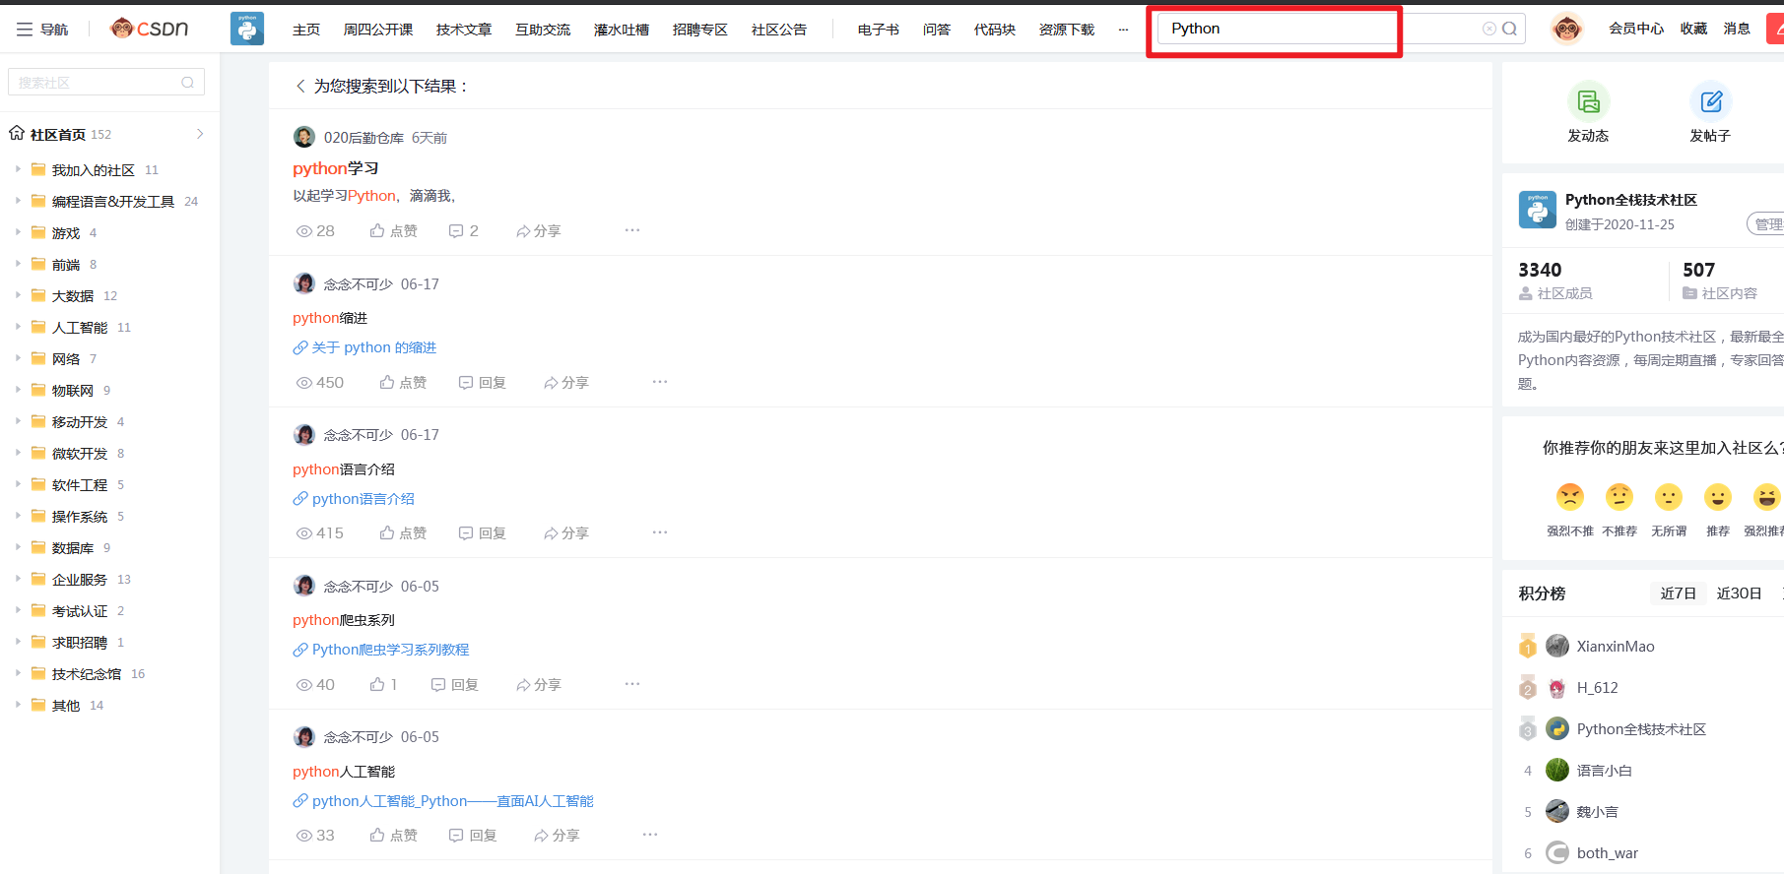Expand the 编程语言&开发工具 folder
The height and width of the screenshot is (874, 1784).
[x=18, y=201]
